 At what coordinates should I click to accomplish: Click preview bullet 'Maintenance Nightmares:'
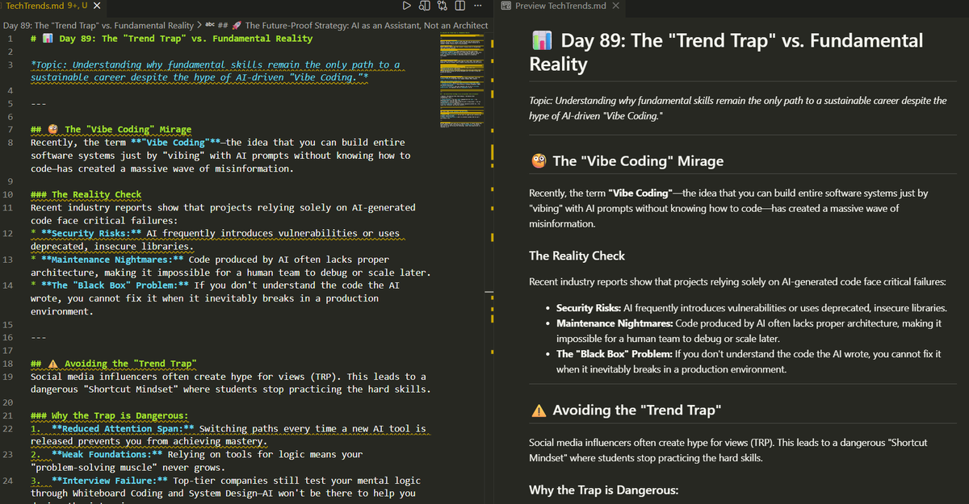pyautogui.click(x=615, y=323)
